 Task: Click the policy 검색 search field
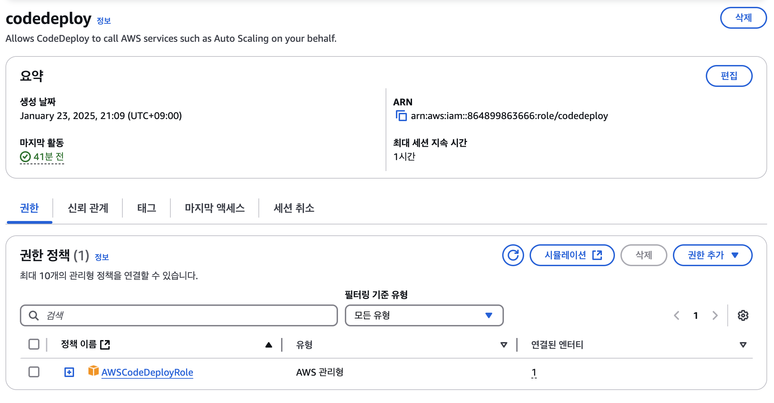coord(185,315)
